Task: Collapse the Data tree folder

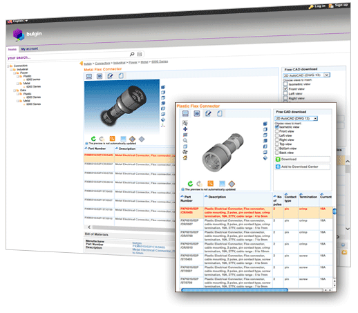Action: [15, 91]
